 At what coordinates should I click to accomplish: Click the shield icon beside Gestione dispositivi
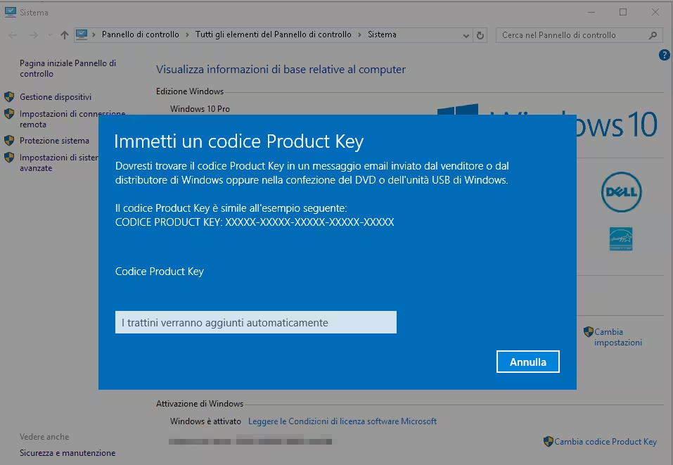[x=8, y=97]
